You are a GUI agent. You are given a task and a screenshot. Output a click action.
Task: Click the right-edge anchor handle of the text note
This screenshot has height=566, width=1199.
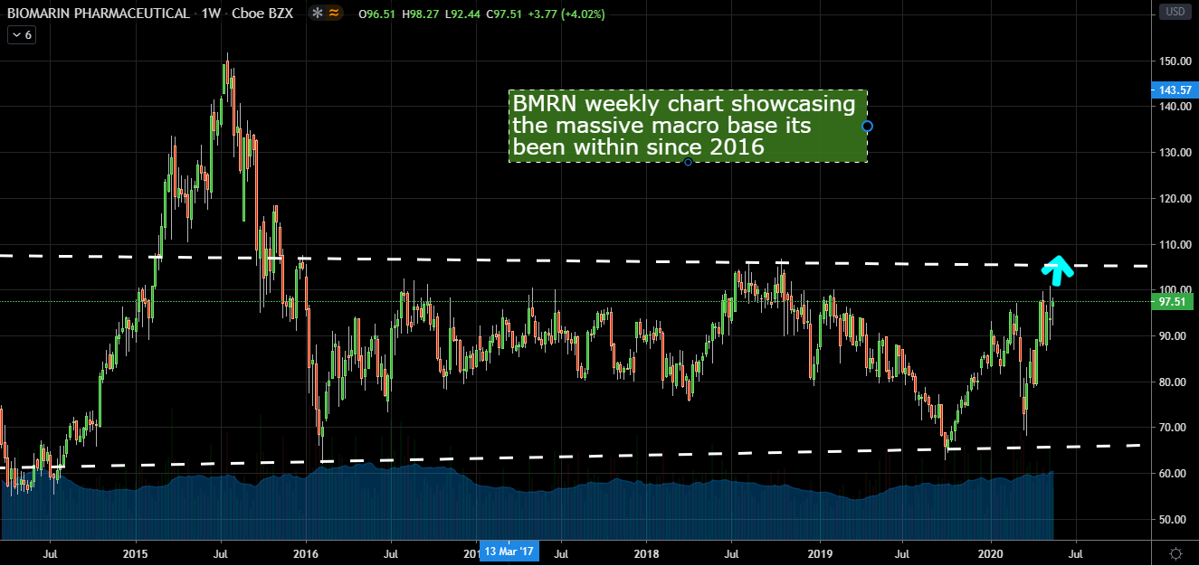click(867, 126)
